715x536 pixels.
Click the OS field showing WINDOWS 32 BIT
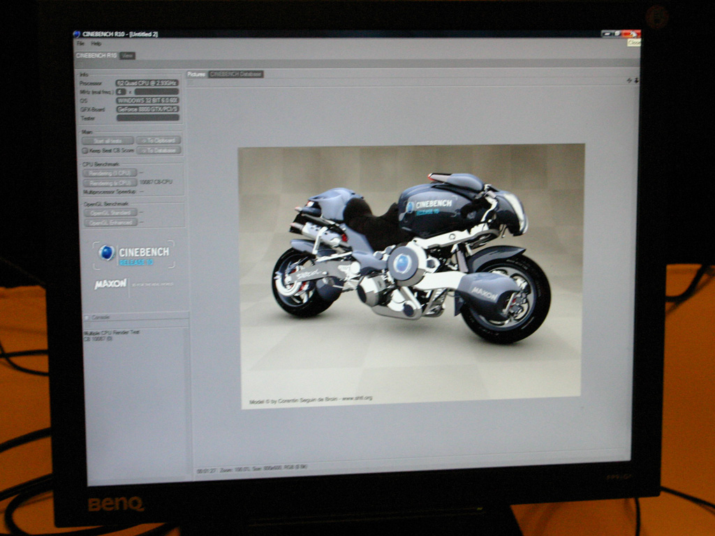coord(147,100)
